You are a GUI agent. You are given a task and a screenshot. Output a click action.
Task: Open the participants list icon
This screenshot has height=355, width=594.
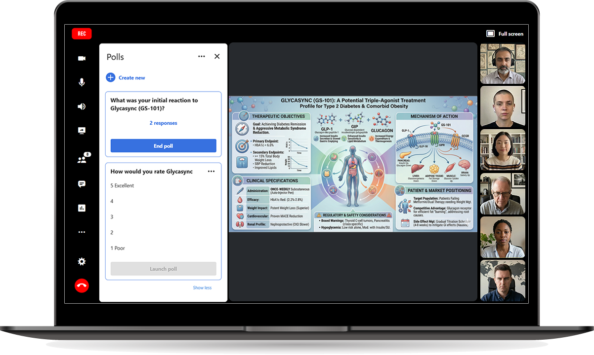point(82,159)
